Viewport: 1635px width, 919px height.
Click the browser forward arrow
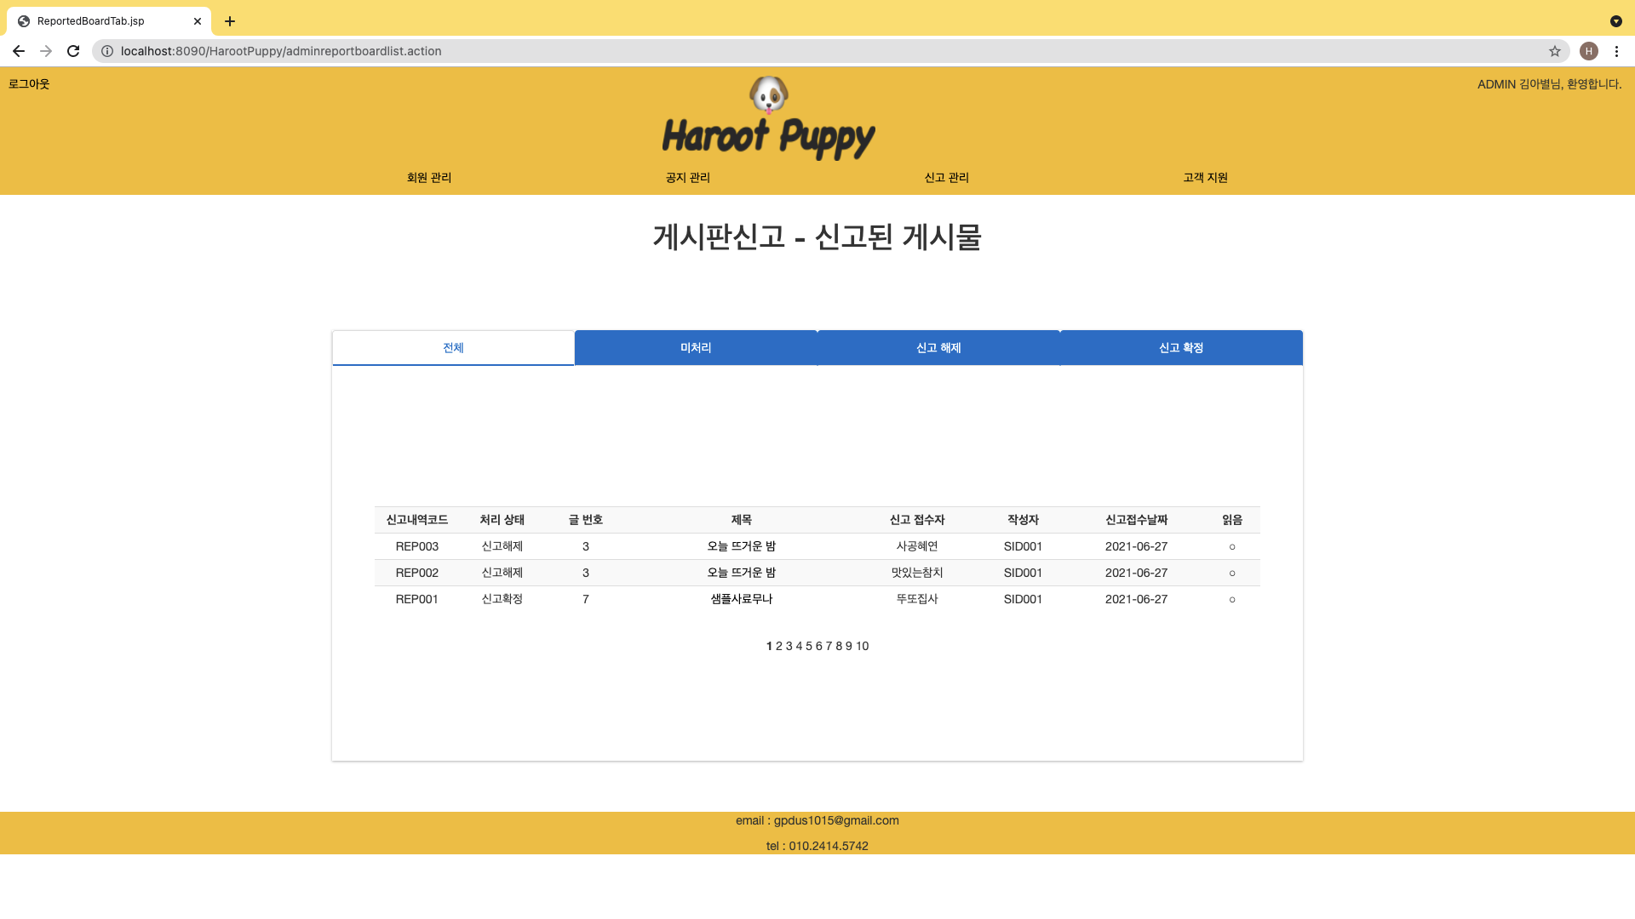(x=46, y=51)
